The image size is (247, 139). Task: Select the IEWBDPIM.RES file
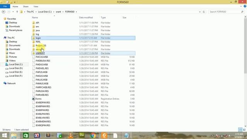click(x=43, y=103)
